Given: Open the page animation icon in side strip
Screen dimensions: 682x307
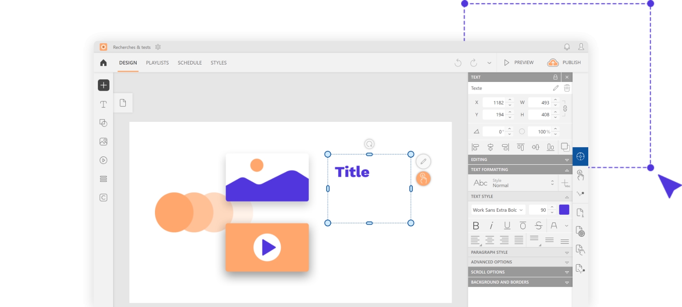Looking at the screenshot, I should [x=580, y=268].
